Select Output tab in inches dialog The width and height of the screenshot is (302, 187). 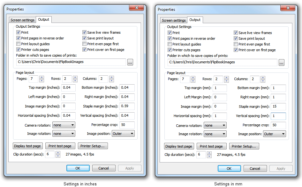point(43,19)
